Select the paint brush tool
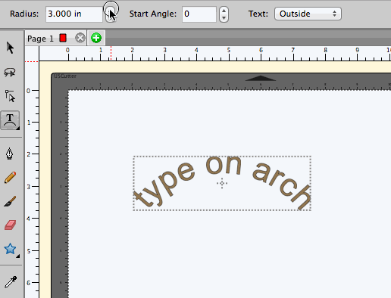This screenshot has width=391, height=298. tap(10, 202)
